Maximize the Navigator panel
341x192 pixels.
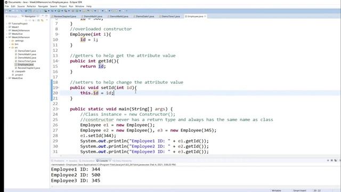point(46,16)
